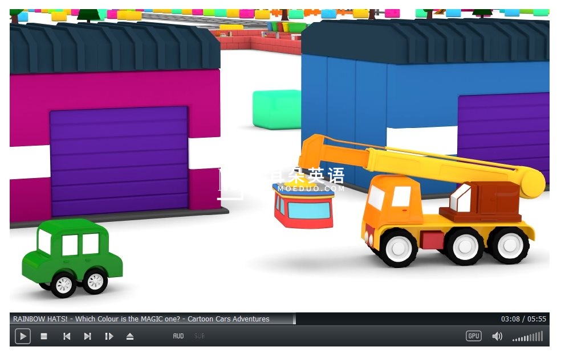Skip to the next track
561x359 pixels.
87,336
